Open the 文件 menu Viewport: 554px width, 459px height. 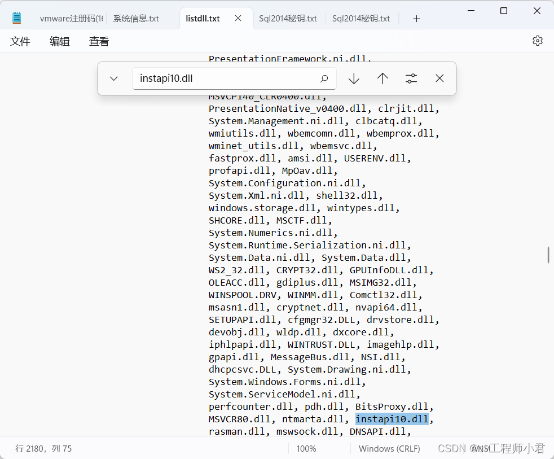click(20, 41)
